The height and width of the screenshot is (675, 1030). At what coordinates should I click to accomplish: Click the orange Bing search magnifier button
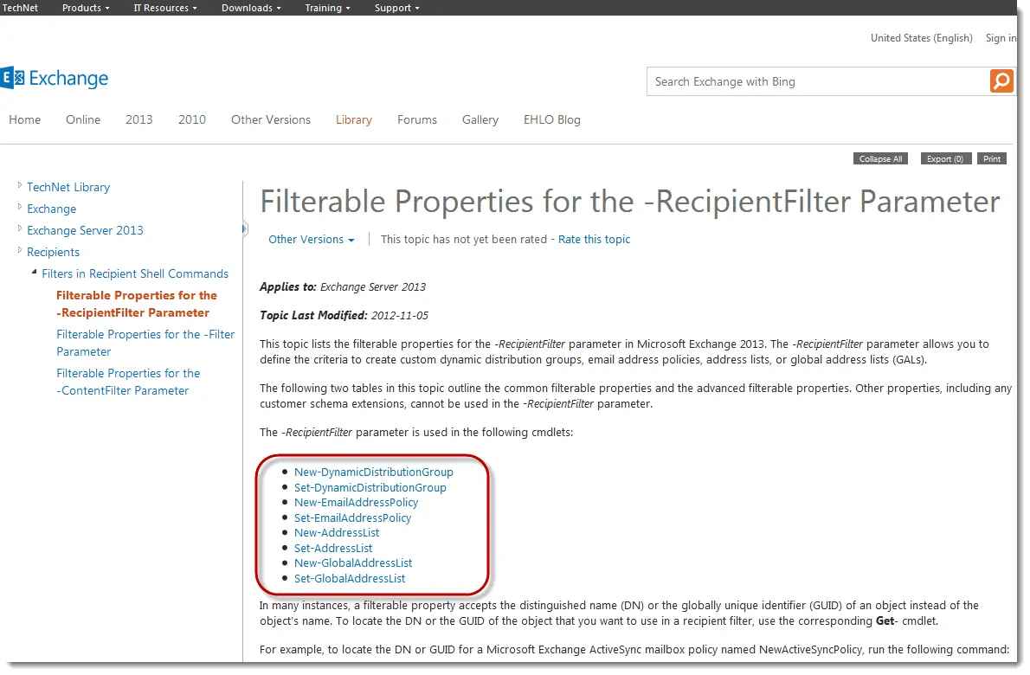(1001, 81)
